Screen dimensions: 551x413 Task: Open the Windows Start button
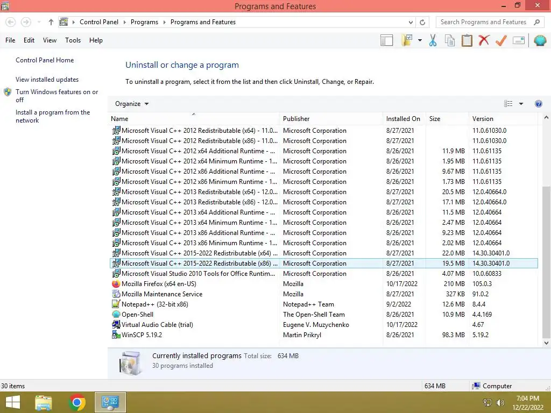[x=13, y=402]
